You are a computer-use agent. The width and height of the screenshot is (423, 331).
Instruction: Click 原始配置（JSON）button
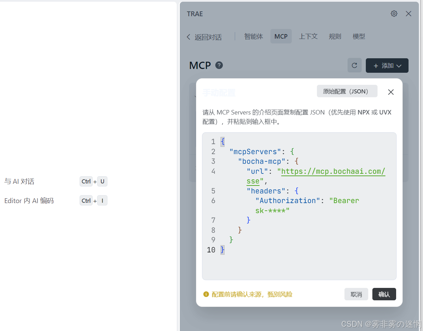[347, 91]
